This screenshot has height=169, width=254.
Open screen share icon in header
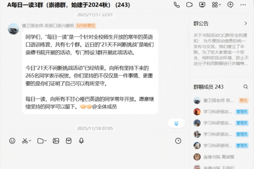point(202,5)
